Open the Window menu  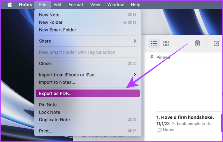[116, 4]
